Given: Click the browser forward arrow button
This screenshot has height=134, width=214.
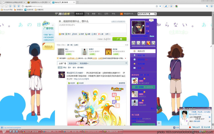Looking at the screenshot, I should click(6, 6).
